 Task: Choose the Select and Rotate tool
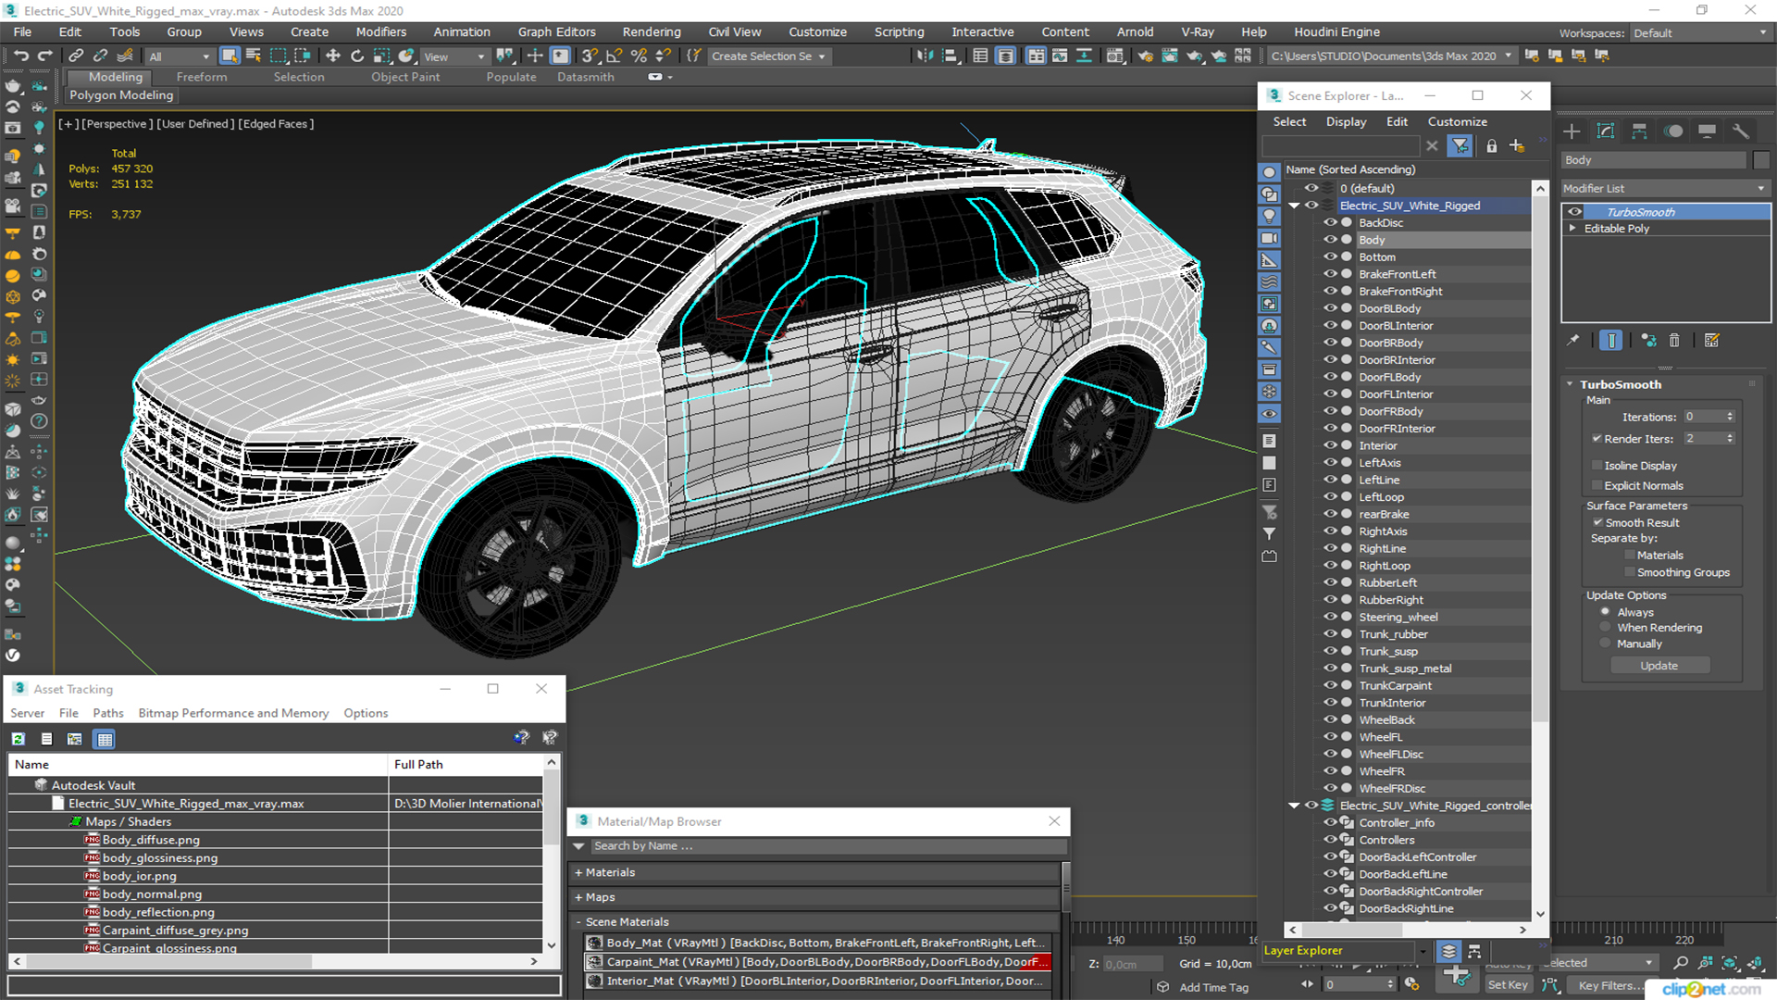pyautogui.click(x=357, y=56)
